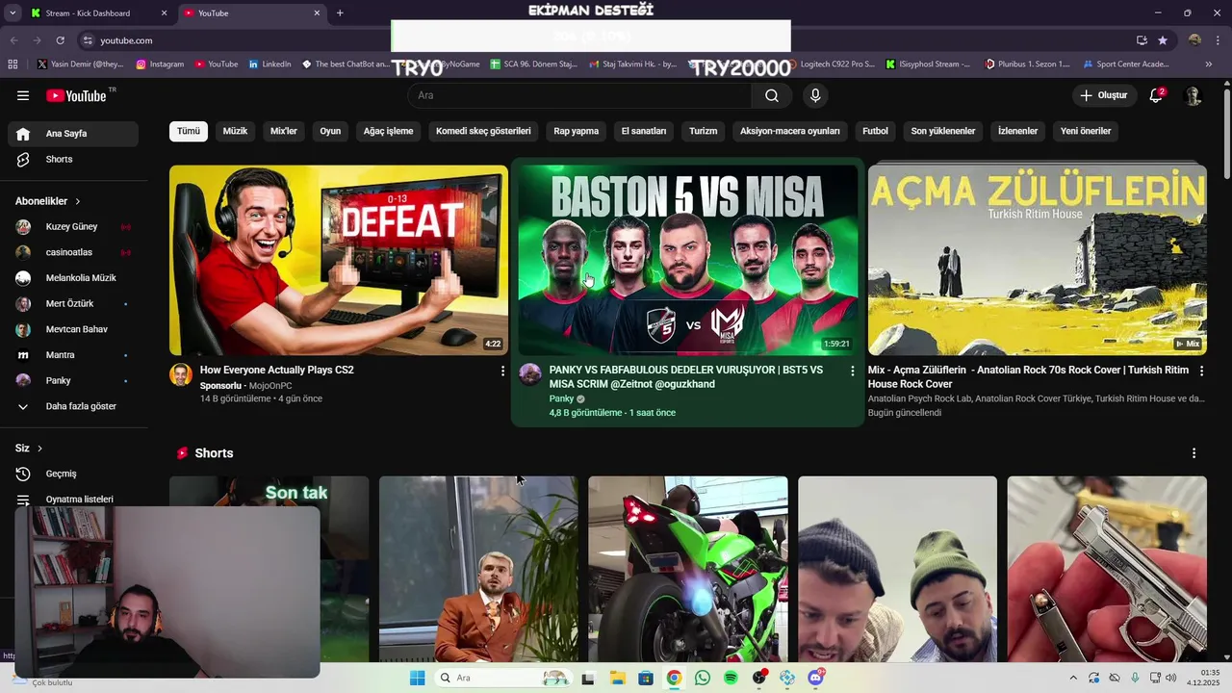Image resolution: width=1232 pixels, height=693 pixels.
Task: Select the Ağaç işleme filter chip
Action: (x=388, y=131)
